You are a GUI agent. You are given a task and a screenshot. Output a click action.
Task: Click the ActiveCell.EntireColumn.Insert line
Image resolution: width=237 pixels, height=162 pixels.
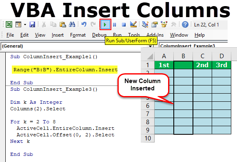[x=65, y=128]
